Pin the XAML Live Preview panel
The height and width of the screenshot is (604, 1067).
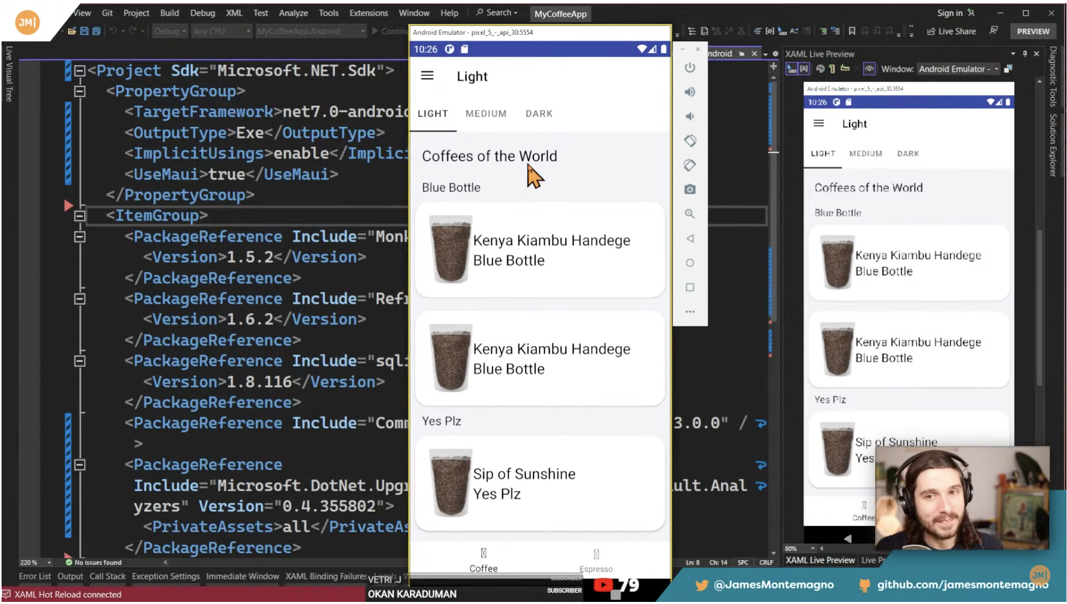point(1025,54)
